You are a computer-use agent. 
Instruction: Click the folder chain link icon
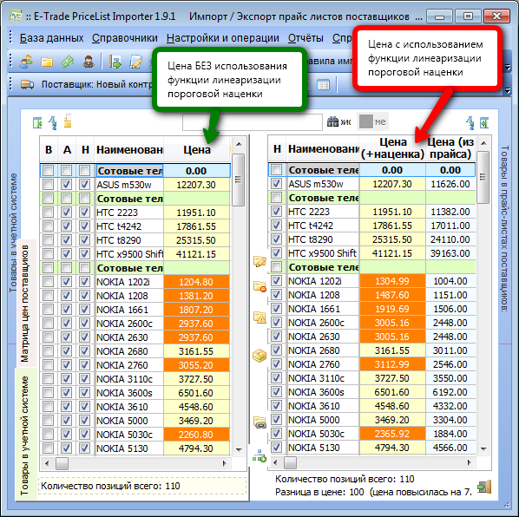(259, 422)
